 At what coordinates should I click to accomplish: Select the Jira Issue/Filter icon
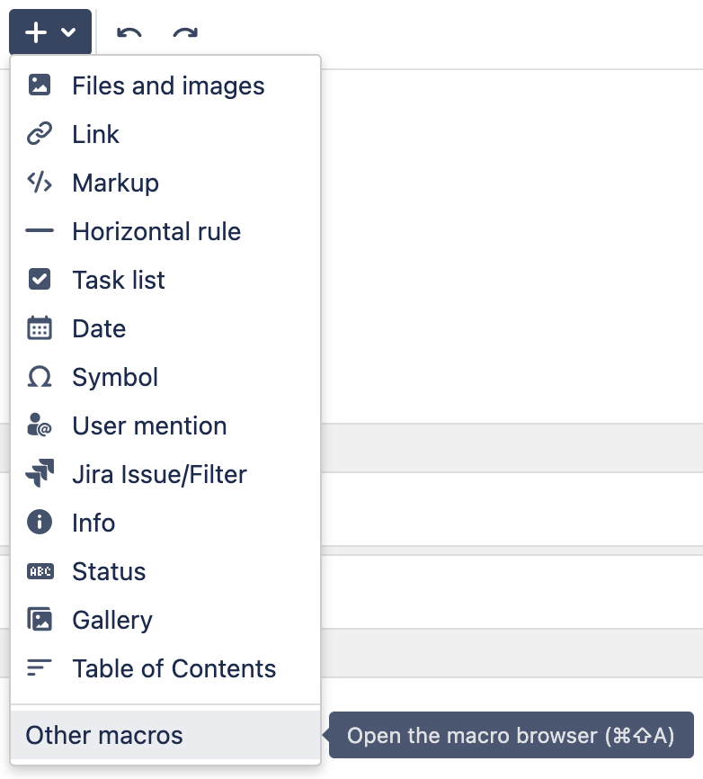(x=40, y=473)
